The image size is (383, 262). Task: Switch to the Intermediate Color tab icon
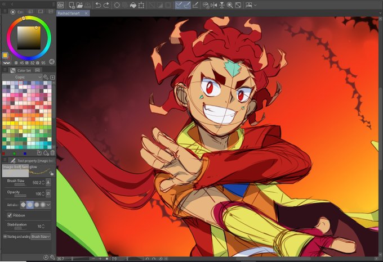click(41, 11)
